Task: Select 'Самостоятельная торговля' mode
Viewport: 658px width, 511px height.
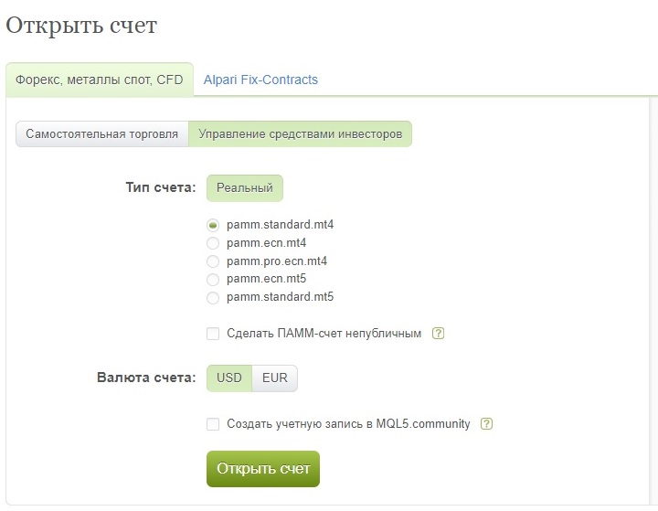Action: coord(101,134)
